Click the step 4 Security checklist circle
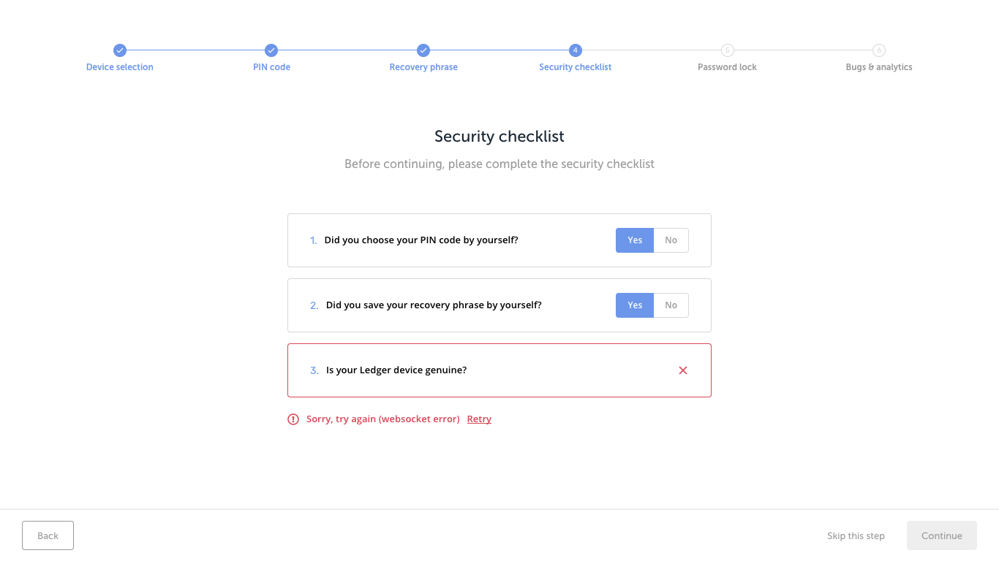Screen dimensions: 999x561 [x=576, y=50]
